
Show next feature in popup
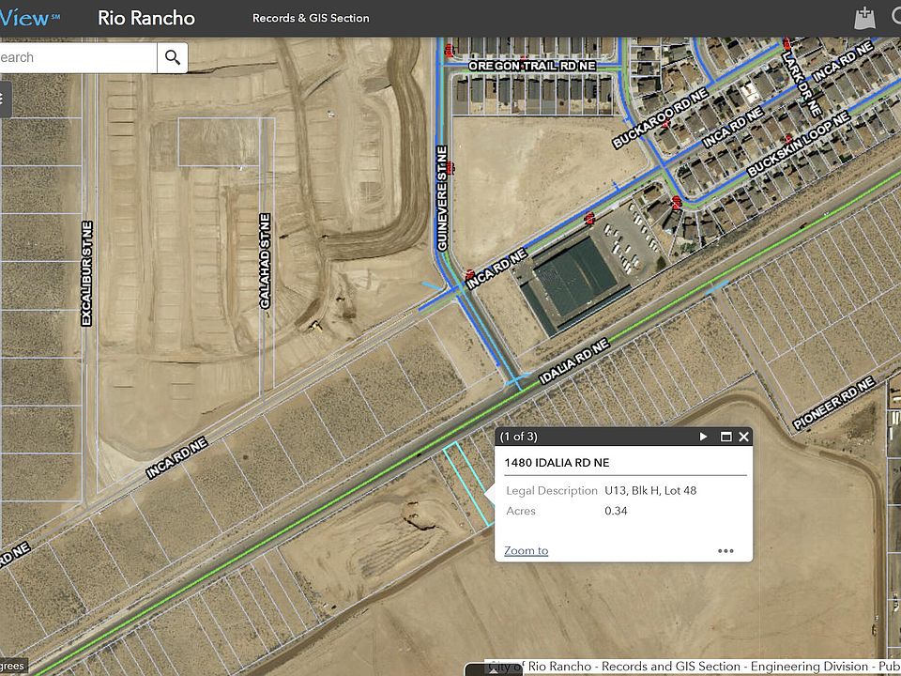[x=703, y=437]
